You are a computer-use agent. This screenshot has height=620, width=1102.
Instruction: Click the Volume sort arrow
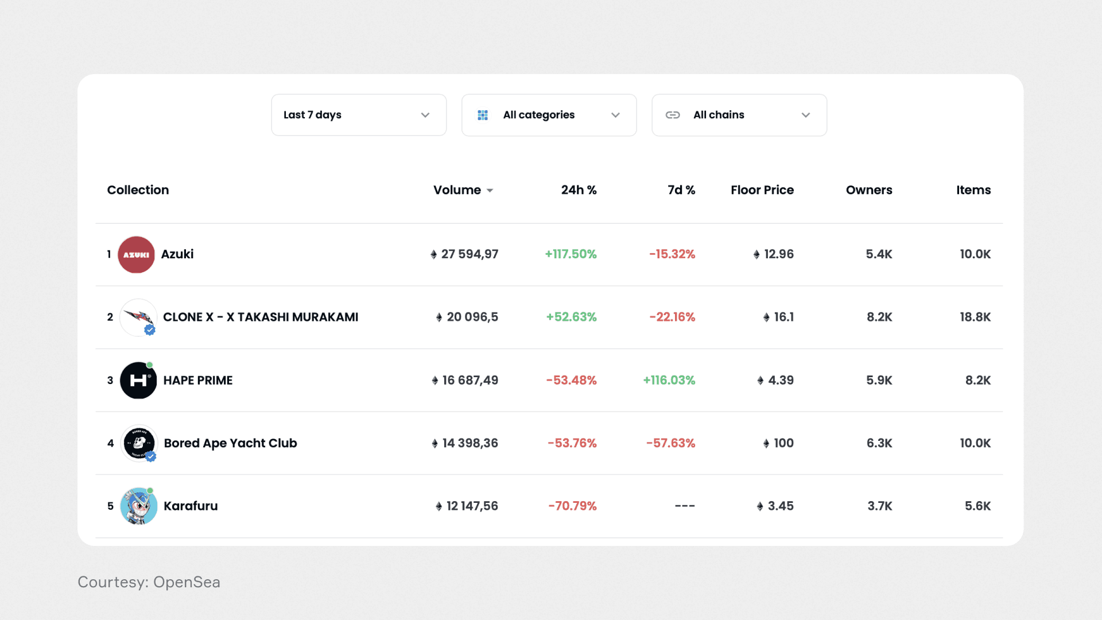pyautogui.click(x=490, y=191)
